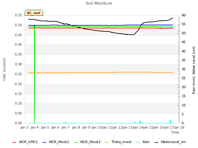Image resolution: width=198 pixels, height=148 pixels.
Task: Click the green WCR_Moist3 vertical spike at Jan 4
Action: click(34, 74)
